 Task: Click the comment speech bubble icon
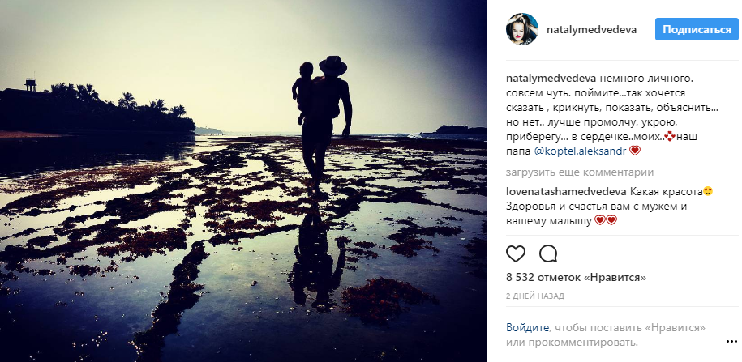tap(548, 254)
